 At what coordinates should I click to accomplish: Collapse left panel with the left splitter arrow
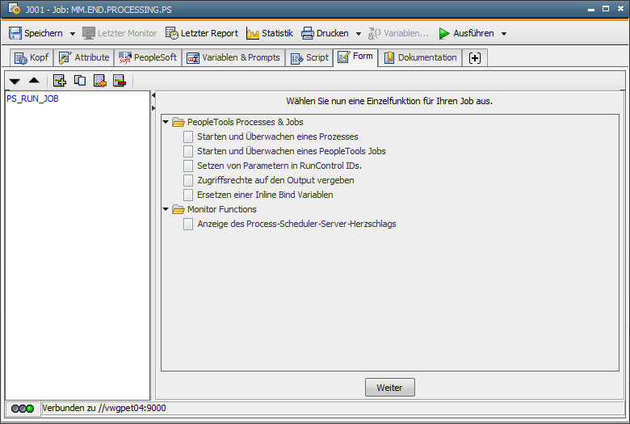(153, 95)
